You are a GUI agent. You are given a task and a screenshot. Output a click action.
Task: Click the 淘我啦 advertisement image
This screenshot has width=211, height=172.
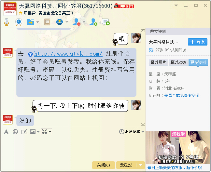click(178, 148)
